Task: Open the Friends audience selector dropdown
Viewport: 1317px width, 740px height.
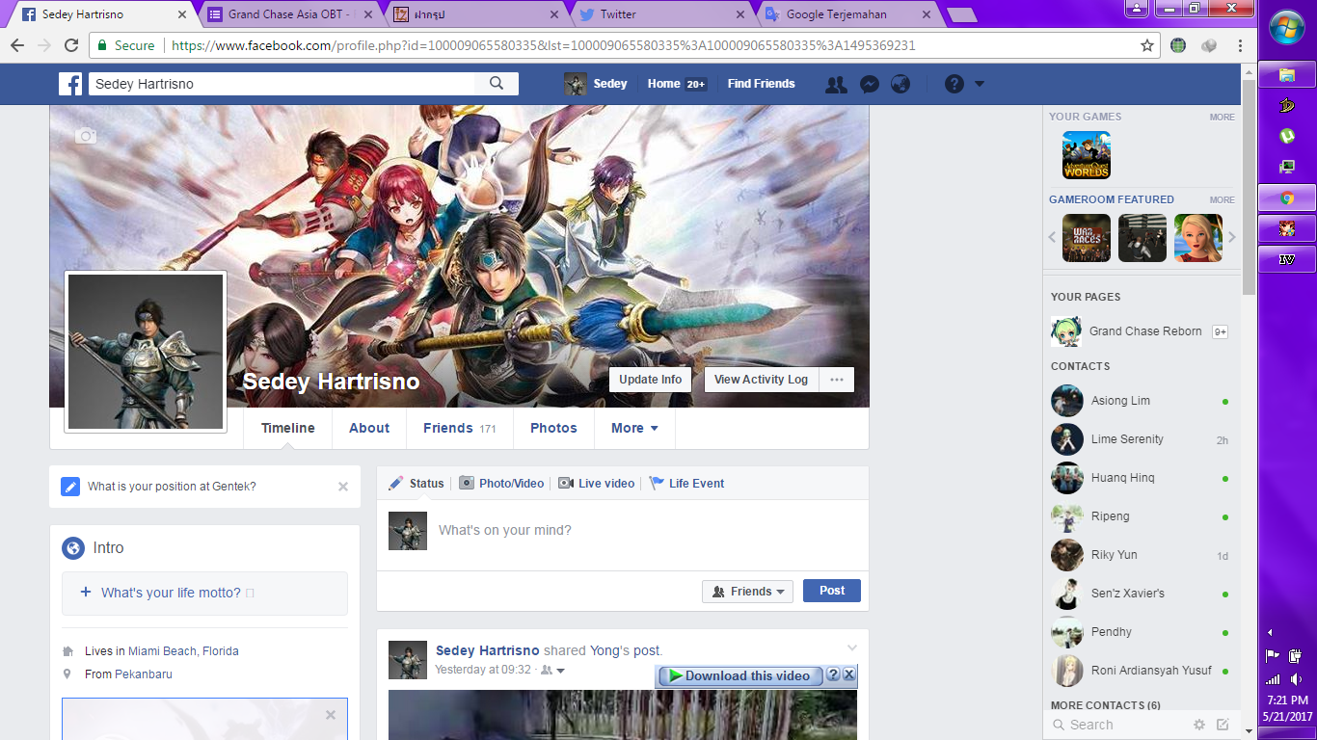Action: point(747,592)
